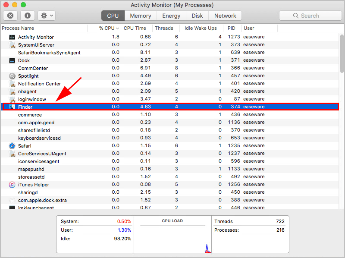Click the Safari compass process icon
This screenshot has height=258, width=345.
tap(12, 146)
